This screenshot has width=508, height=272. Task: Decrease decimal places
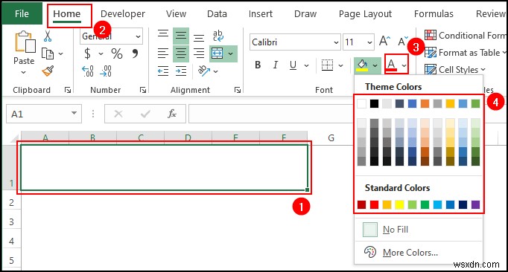(106, 71)
